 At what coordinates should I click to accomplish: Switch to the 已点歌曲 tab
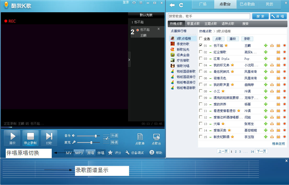click(247, 4)
